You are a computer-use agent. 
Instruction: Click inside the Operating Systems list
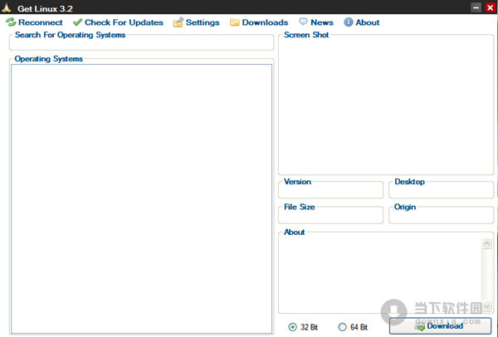coord(141,199)
